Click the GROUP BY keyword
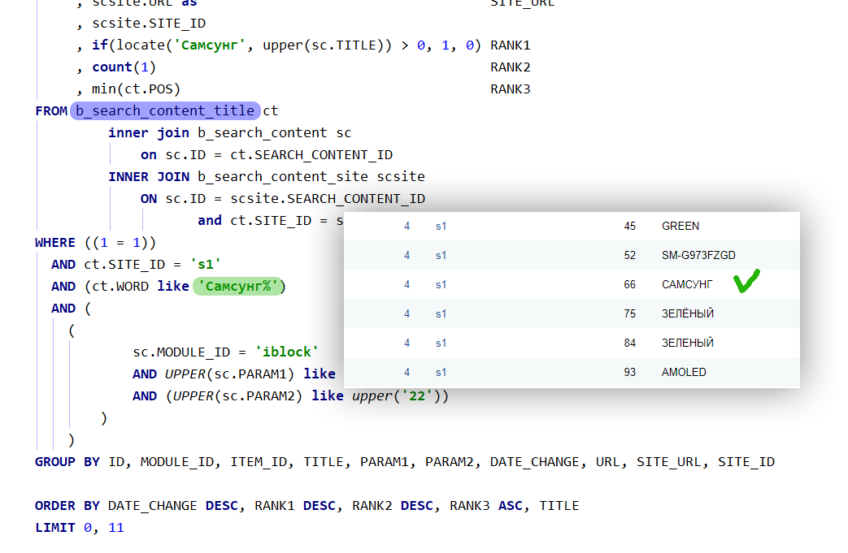This screenshot has width=848, height=553. tap(67, 462)
